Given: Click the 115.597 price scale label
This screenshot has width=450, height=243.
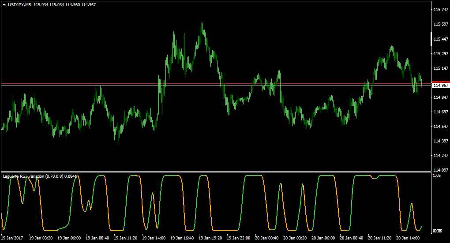Looking at the screenshot, I should 441,24.
